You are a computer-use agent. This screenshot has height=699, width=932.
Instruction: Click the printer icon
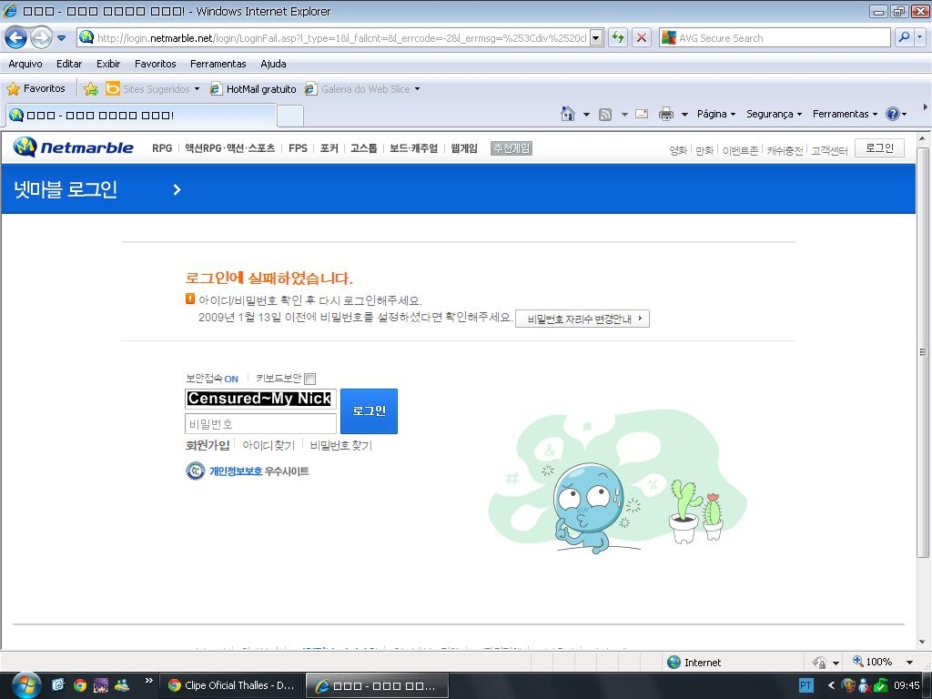[x=666, y=114]
